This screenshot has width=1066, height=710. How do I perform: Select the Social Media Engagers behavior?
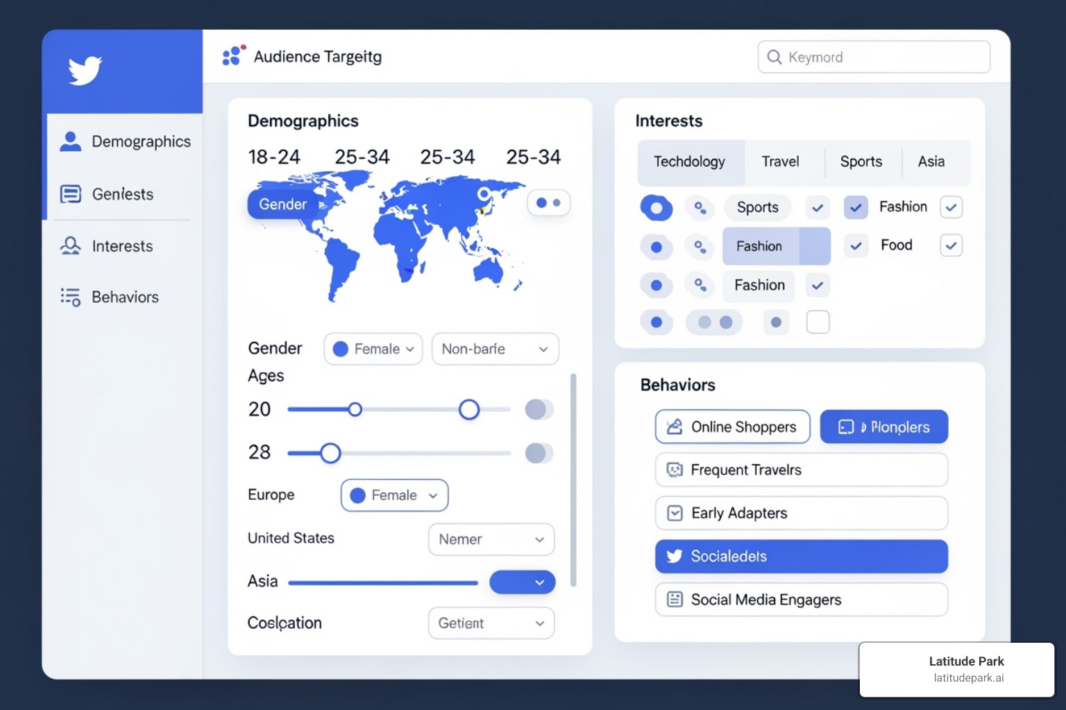tap(801, 600)
